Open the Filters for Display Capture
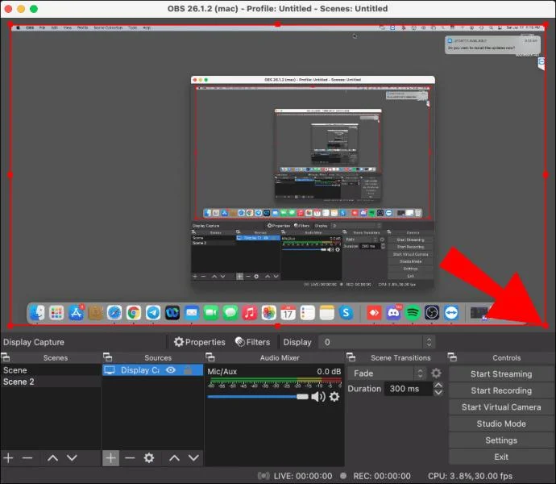This screenshot has width=556, height=484. [252, 342]
